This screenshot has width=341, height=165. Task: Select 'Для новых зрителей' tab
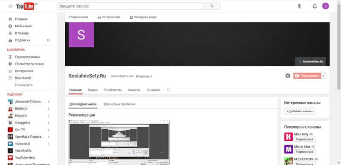point(119,104)
